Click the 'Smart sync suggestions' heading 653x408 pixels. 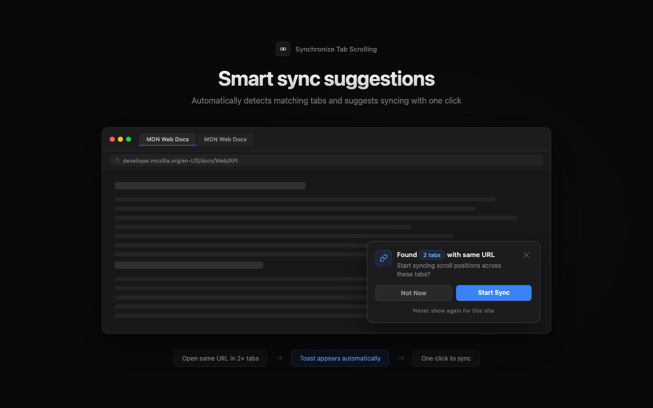tap(326, 79)
